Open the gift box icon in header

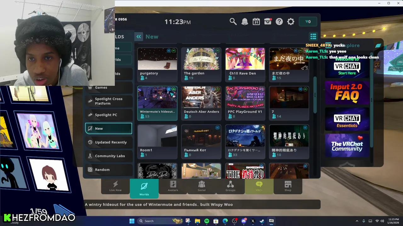click(x=268, y=22)
